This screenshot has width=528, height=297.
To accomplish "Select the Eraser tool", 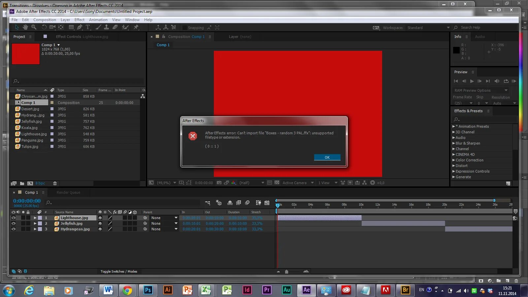I will pyautogui.click(x=115, y=27).
